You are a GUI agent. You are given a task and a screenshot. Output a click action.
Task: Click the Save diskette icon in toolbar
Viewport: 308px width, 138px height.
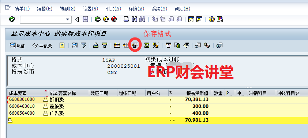pyautogui.click(x=85, y=19)
